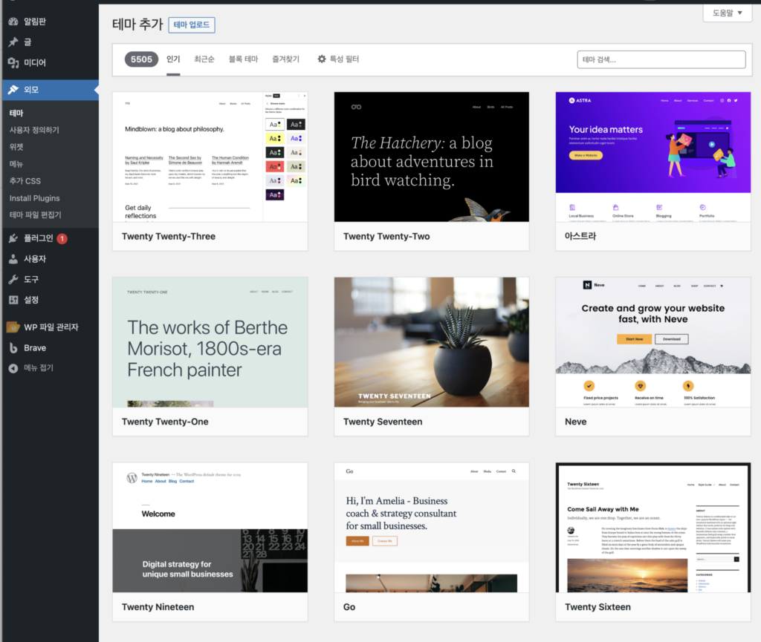Switch to the 블록 테마 tab
The height and width of the screenshot is (642, 761).
tap(243, 59)
